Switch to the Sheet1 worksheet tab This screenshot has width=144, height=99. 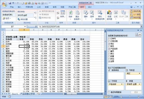pos(15,94)
